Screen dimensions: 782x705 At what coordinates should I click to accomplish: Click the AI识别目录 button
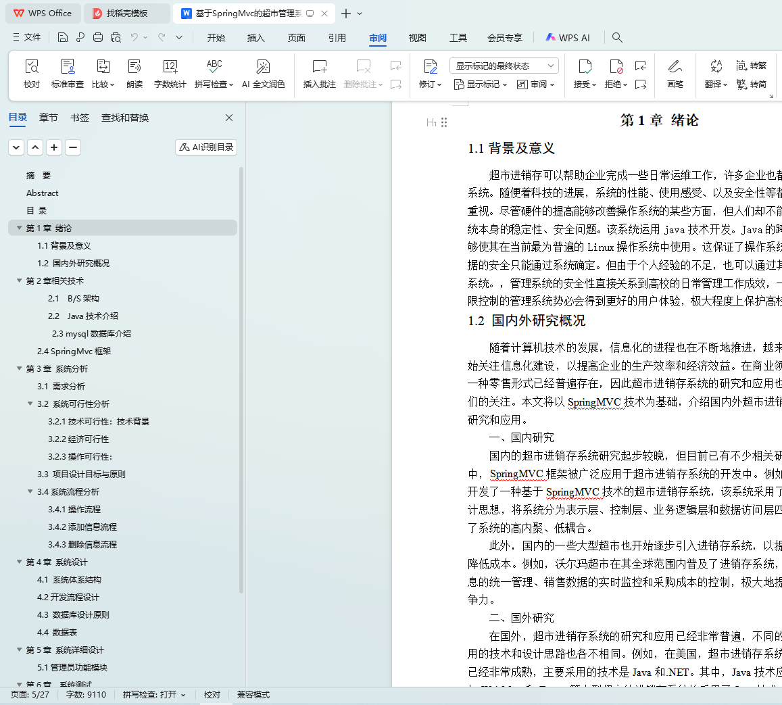206,147
